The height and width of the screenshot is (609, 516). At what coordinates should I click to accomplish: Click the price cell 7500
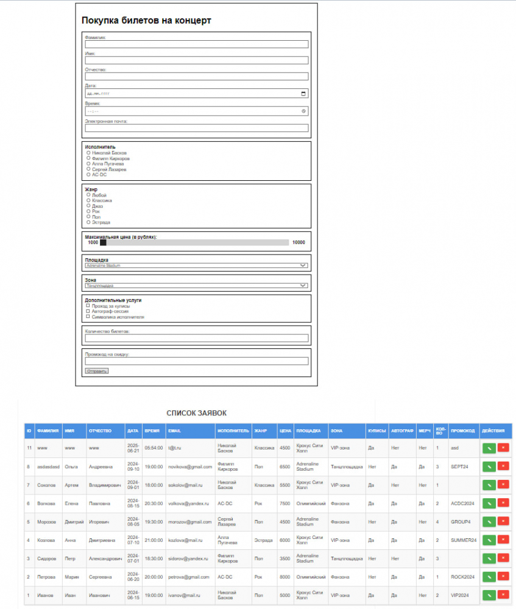coord(285,504)
